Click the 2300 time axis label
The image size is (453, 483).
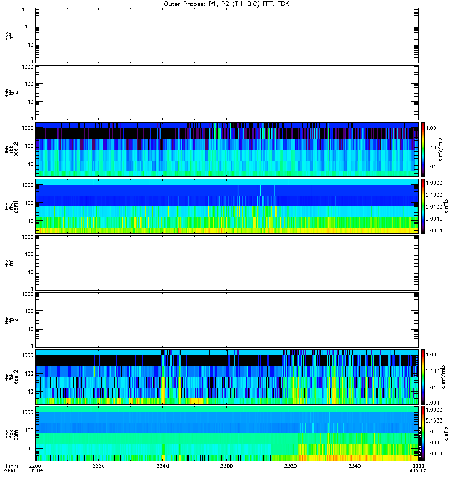226,466
